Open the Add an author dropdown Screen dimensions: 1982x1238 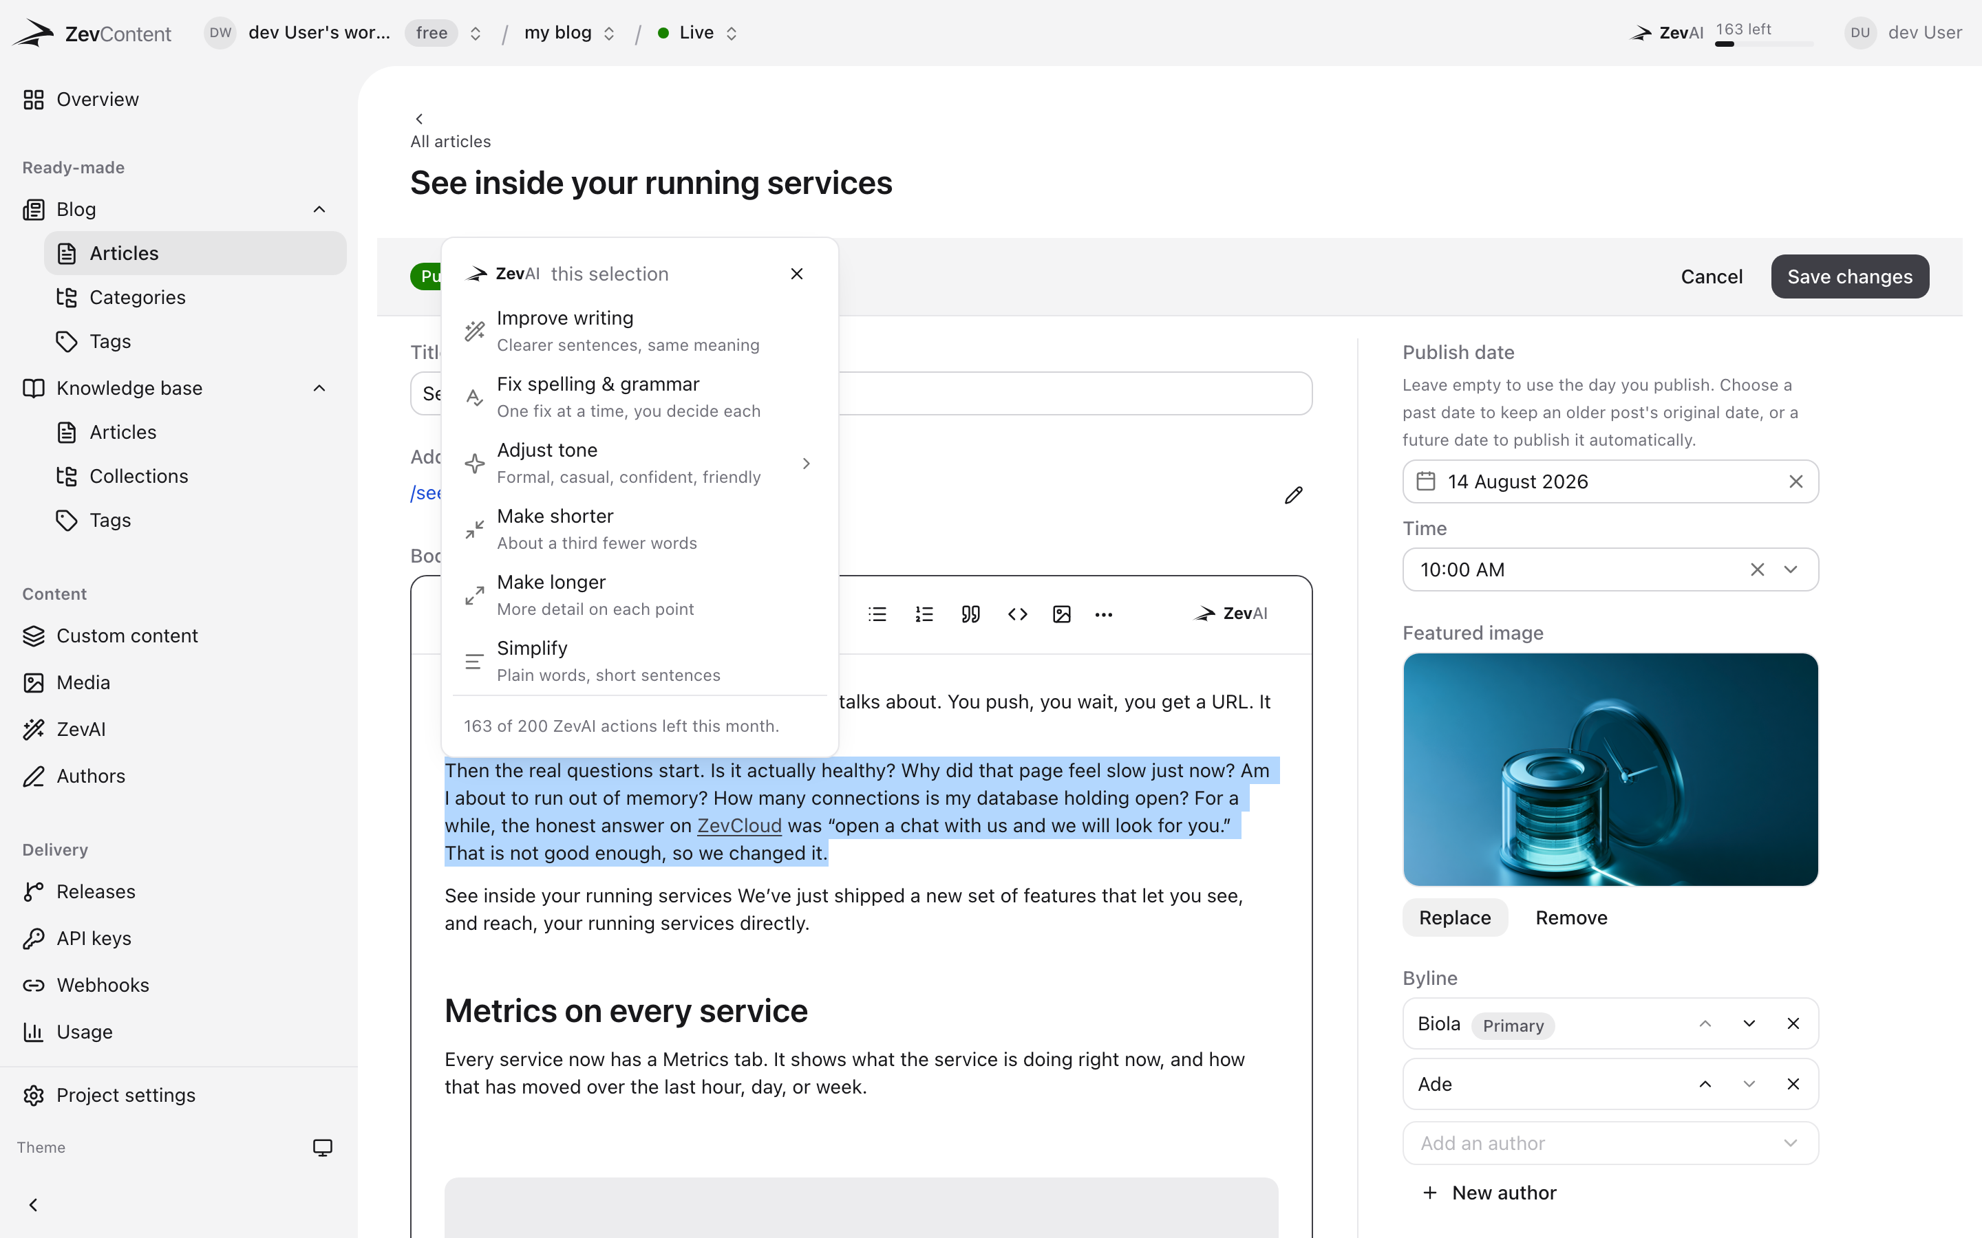1610,1143
